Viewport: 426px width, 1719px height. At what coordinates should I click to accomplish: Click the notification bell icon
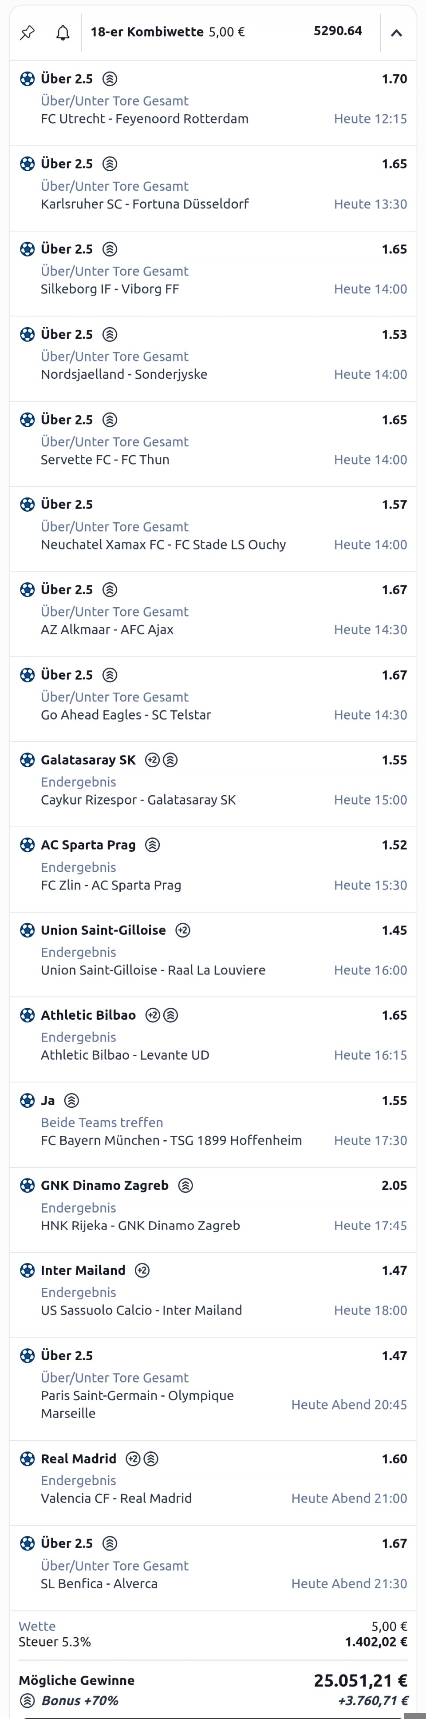63,33
